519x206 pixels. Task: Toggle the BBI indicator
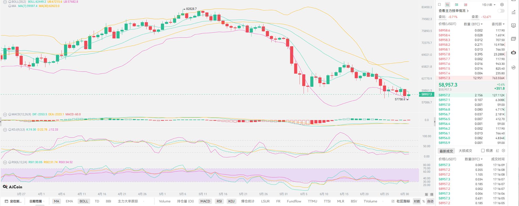coord(108,201)
